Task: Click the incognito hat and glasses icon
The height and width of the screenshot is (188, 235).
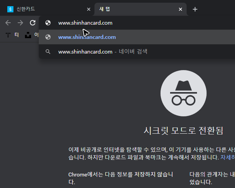Action: [184, 93]
